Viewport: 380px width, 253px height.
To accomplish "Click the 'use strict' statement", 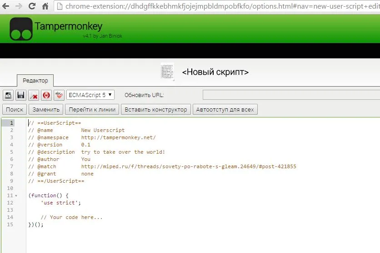I will coord(61,203).
